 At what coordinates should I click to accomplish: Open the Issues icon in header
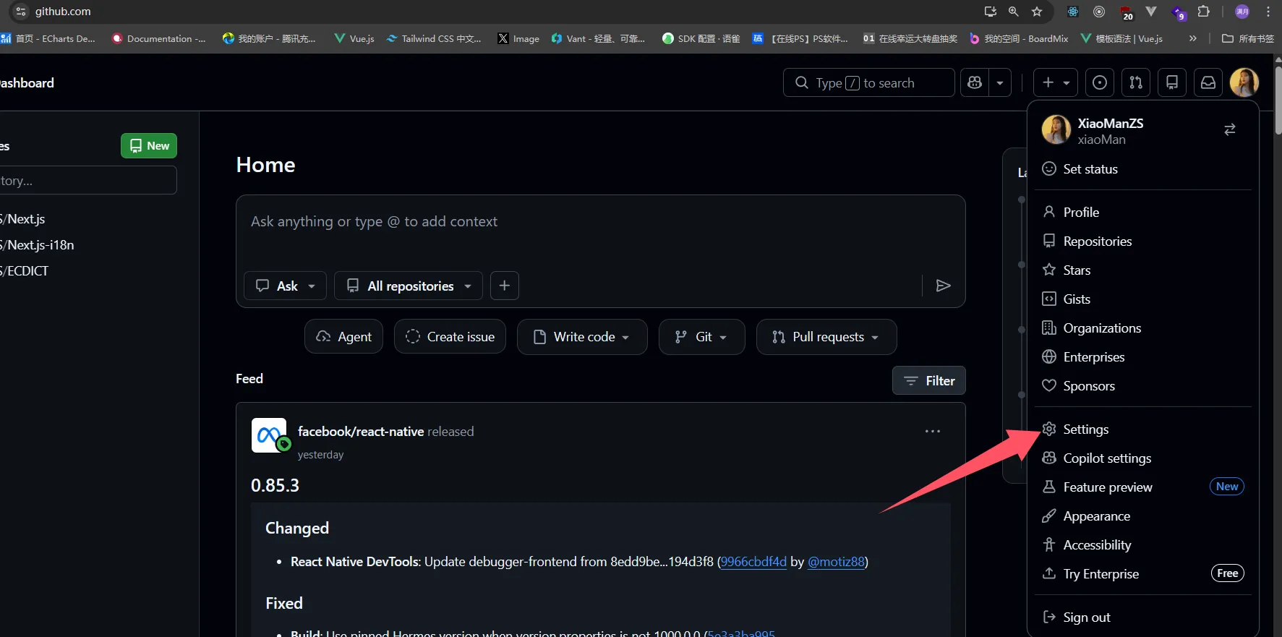(1100, 82)
